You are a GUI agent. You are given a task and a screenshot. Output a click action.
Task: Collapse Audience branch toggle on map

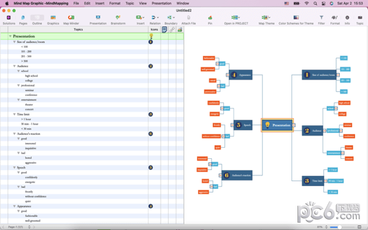click(324, 131)
